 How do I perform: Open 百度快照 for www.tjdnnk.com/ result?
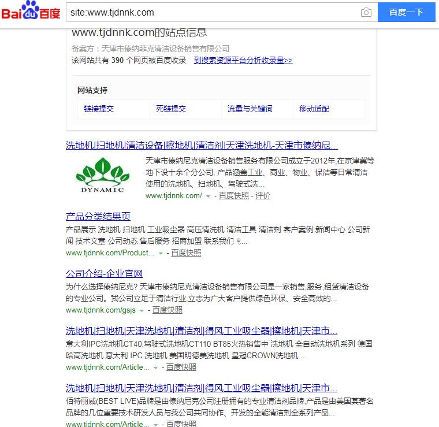click(233, 195)
